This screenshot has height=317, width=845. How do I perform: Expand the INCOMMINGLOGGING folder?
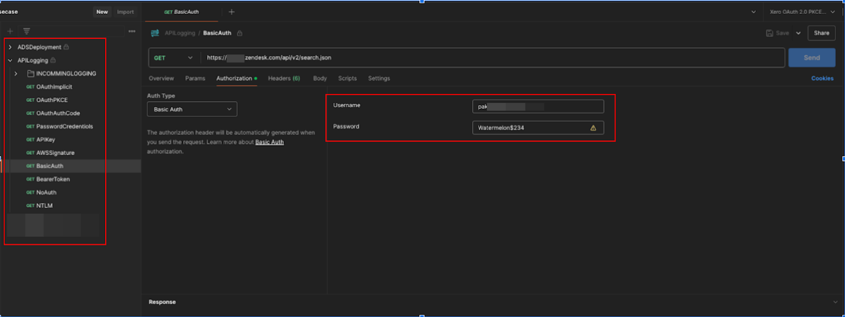16,74
